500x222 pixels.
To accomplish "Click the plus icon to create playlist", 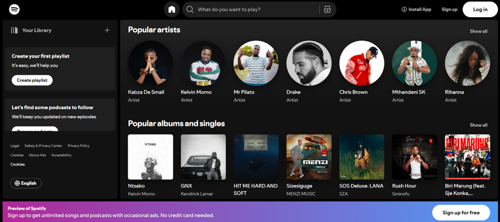I will click(x=107, y=30).
